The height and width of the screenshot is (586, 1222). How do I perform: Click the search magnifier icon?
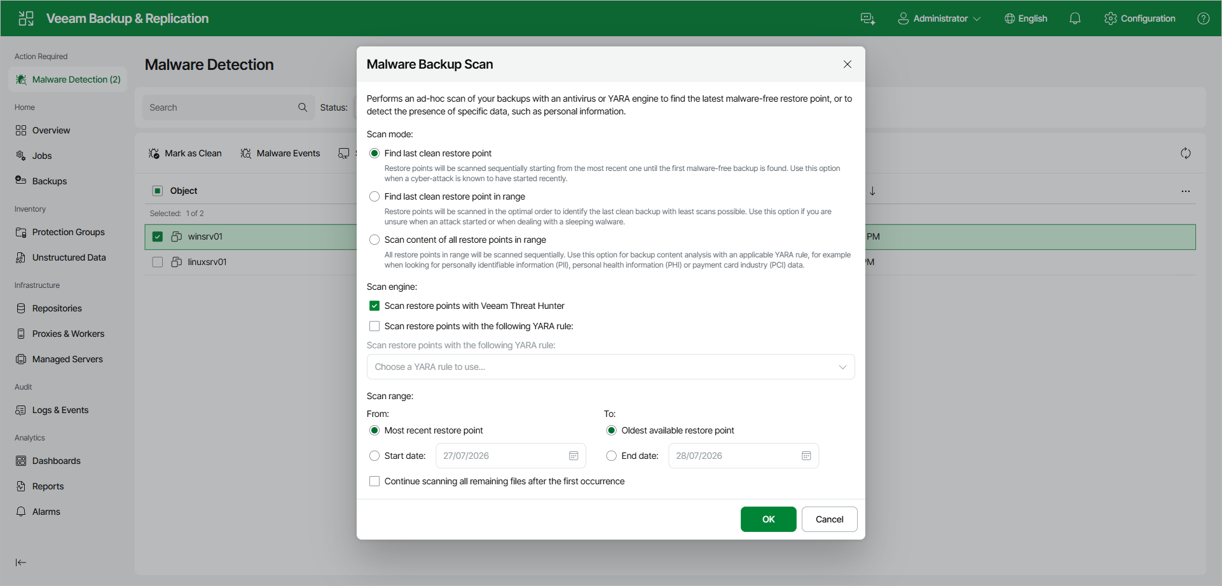coord(303,107)
